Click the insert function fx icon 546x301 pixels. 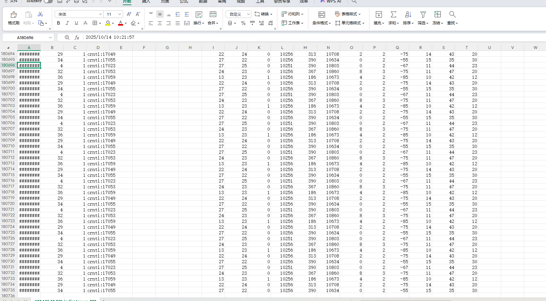point(77,37)
